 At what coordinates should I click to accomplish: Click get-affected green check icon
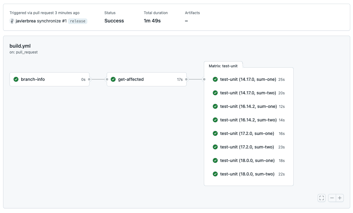pos(113,79)
